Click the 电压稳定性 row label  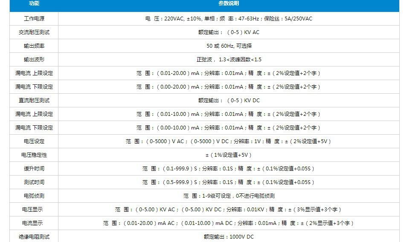click(x=34, y=155)
